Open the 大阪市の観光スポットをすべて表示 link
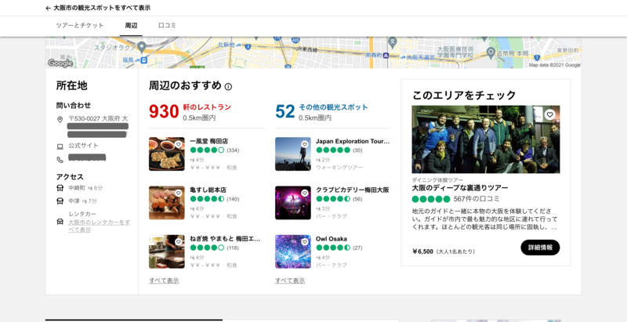Screen dimensions: 627x322 (x=102, y=8)
